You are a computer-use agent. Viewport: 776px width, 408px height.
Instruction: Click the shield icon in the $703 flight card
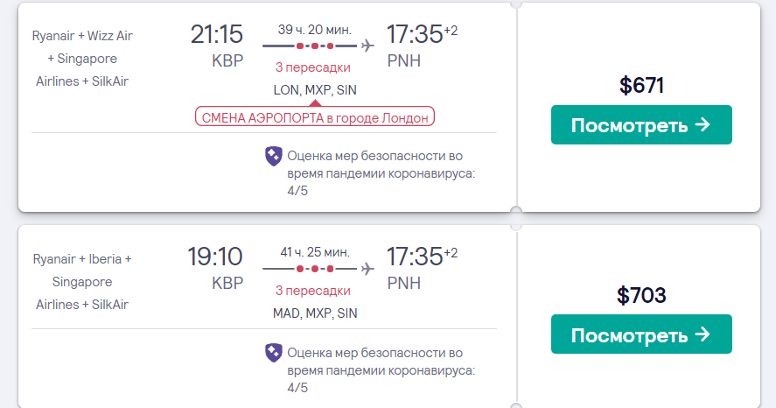pos(273,352)
